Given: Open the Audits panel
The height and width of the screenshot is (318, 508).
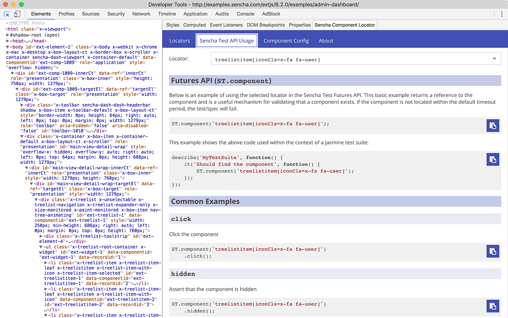Looking at the screenshot, I should point(222,14).
